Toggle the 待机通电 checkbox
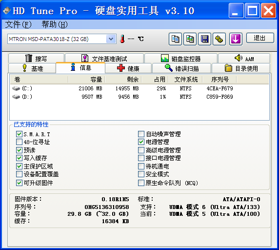The width and height of the screenshot is (279, 250). 141,167
